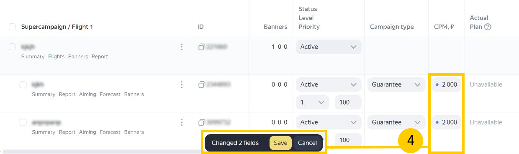Copy the ID in the last row
The height and width of the screenshot is (154, 519).
coord(201,122)
